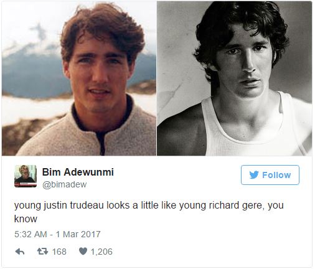Visit the @bimadew handle link
This screenshot has height=269, width=315.
click(x=65, y=184)
